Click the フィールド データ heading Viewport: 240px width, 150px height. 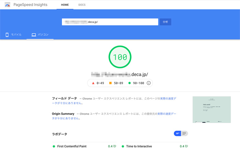coord(64,98)
